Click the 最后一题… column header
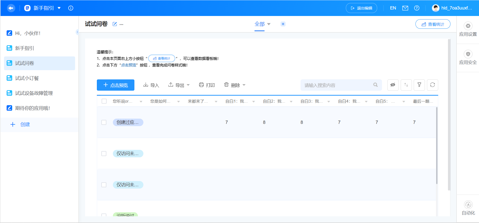This screenshot has height=223, width=479. (423, 101)
